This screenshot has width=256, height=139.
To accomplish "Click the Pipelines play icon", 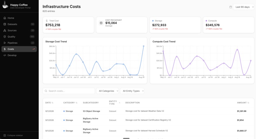I will [5, 43].
